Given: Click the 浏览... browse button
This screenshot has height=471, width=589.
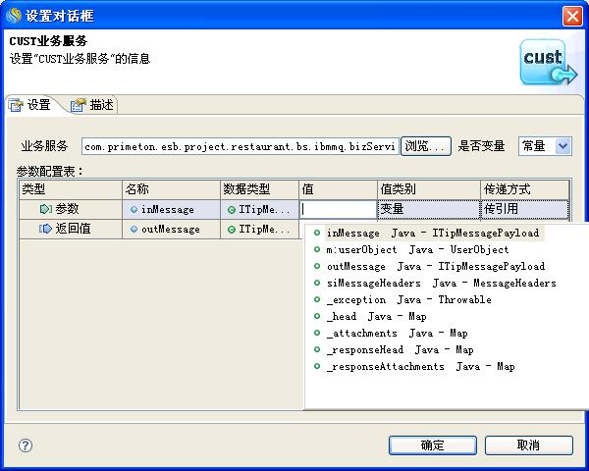Looking at the screenshot, I should point(426,146).
